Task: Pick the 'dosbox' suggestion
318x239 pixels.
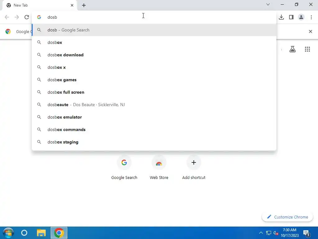Action: click(154, 42)
